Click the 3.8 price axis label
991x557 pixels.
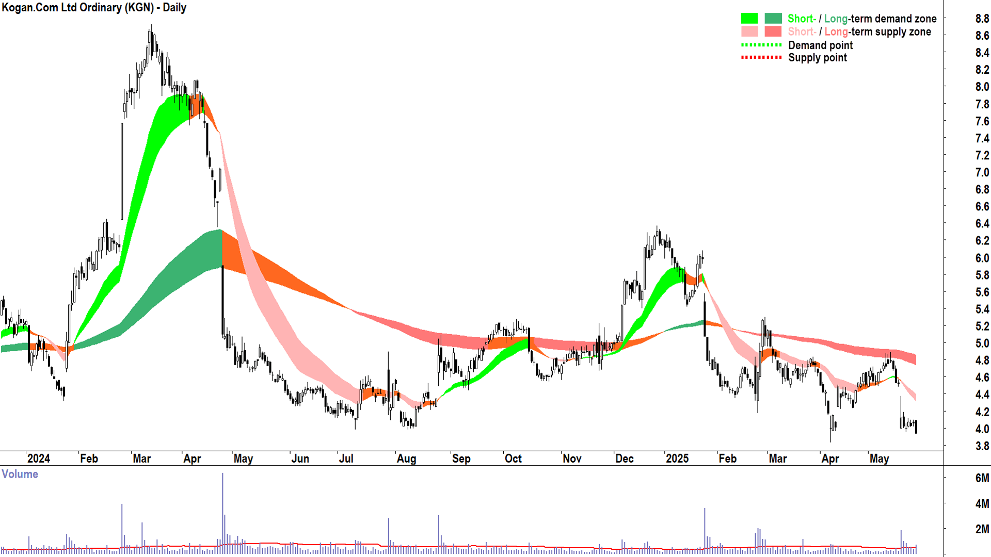tap(982, 446)
